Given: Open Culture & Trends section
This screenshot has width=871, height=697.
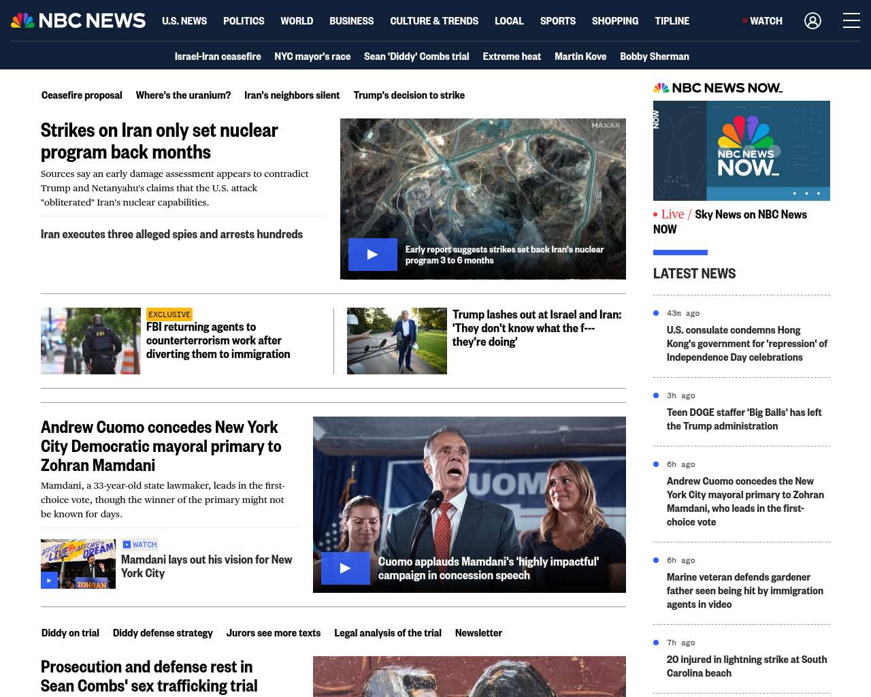Looking at the screenshot, I should pyautogui.click(x=434, y=21).
